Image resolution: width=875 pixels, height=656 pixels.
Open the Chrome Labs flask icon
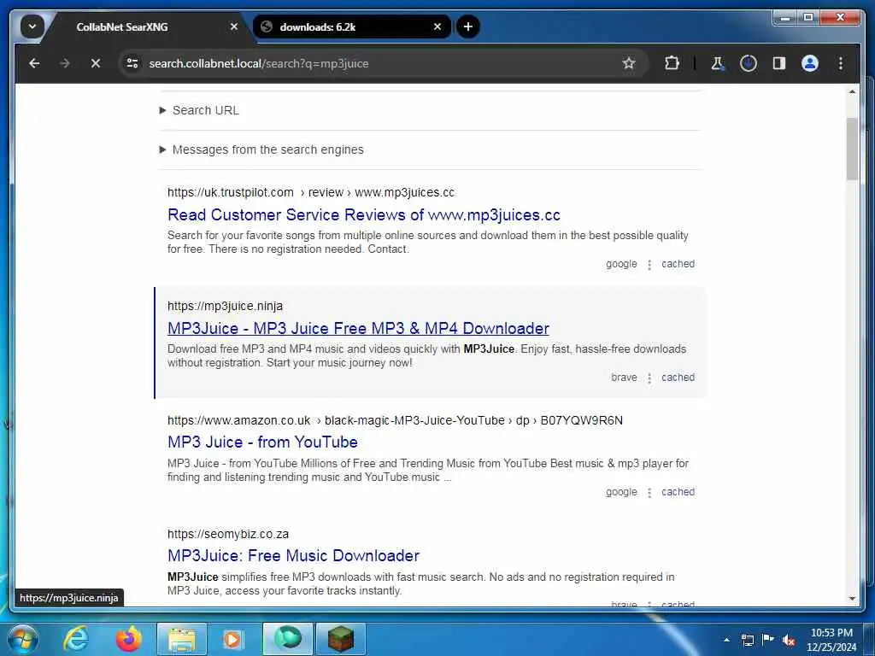(718, 63)
